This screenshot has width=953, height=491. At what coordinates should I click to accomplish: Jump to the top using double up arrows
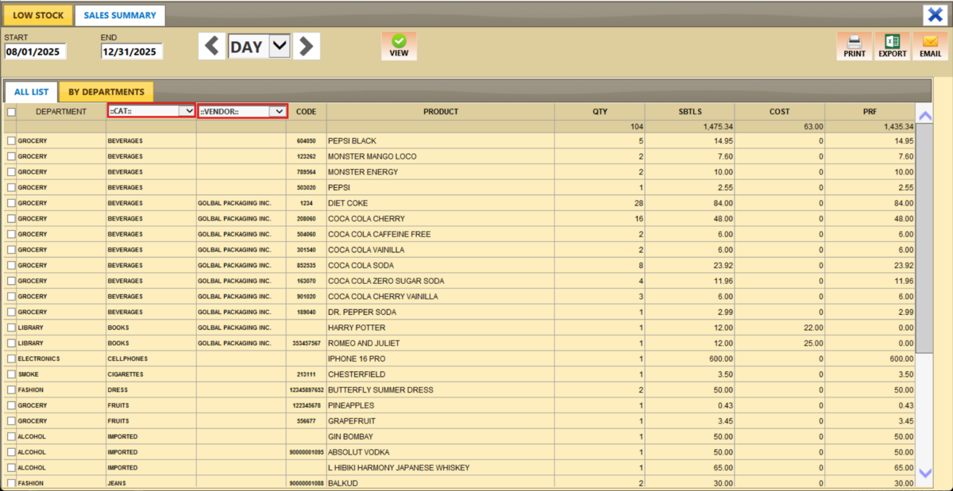pos(924,116)
